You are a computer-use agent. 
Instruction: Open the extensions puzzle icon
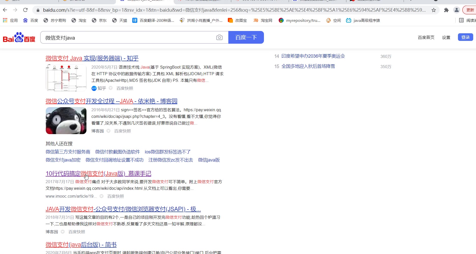pos(446,10)
